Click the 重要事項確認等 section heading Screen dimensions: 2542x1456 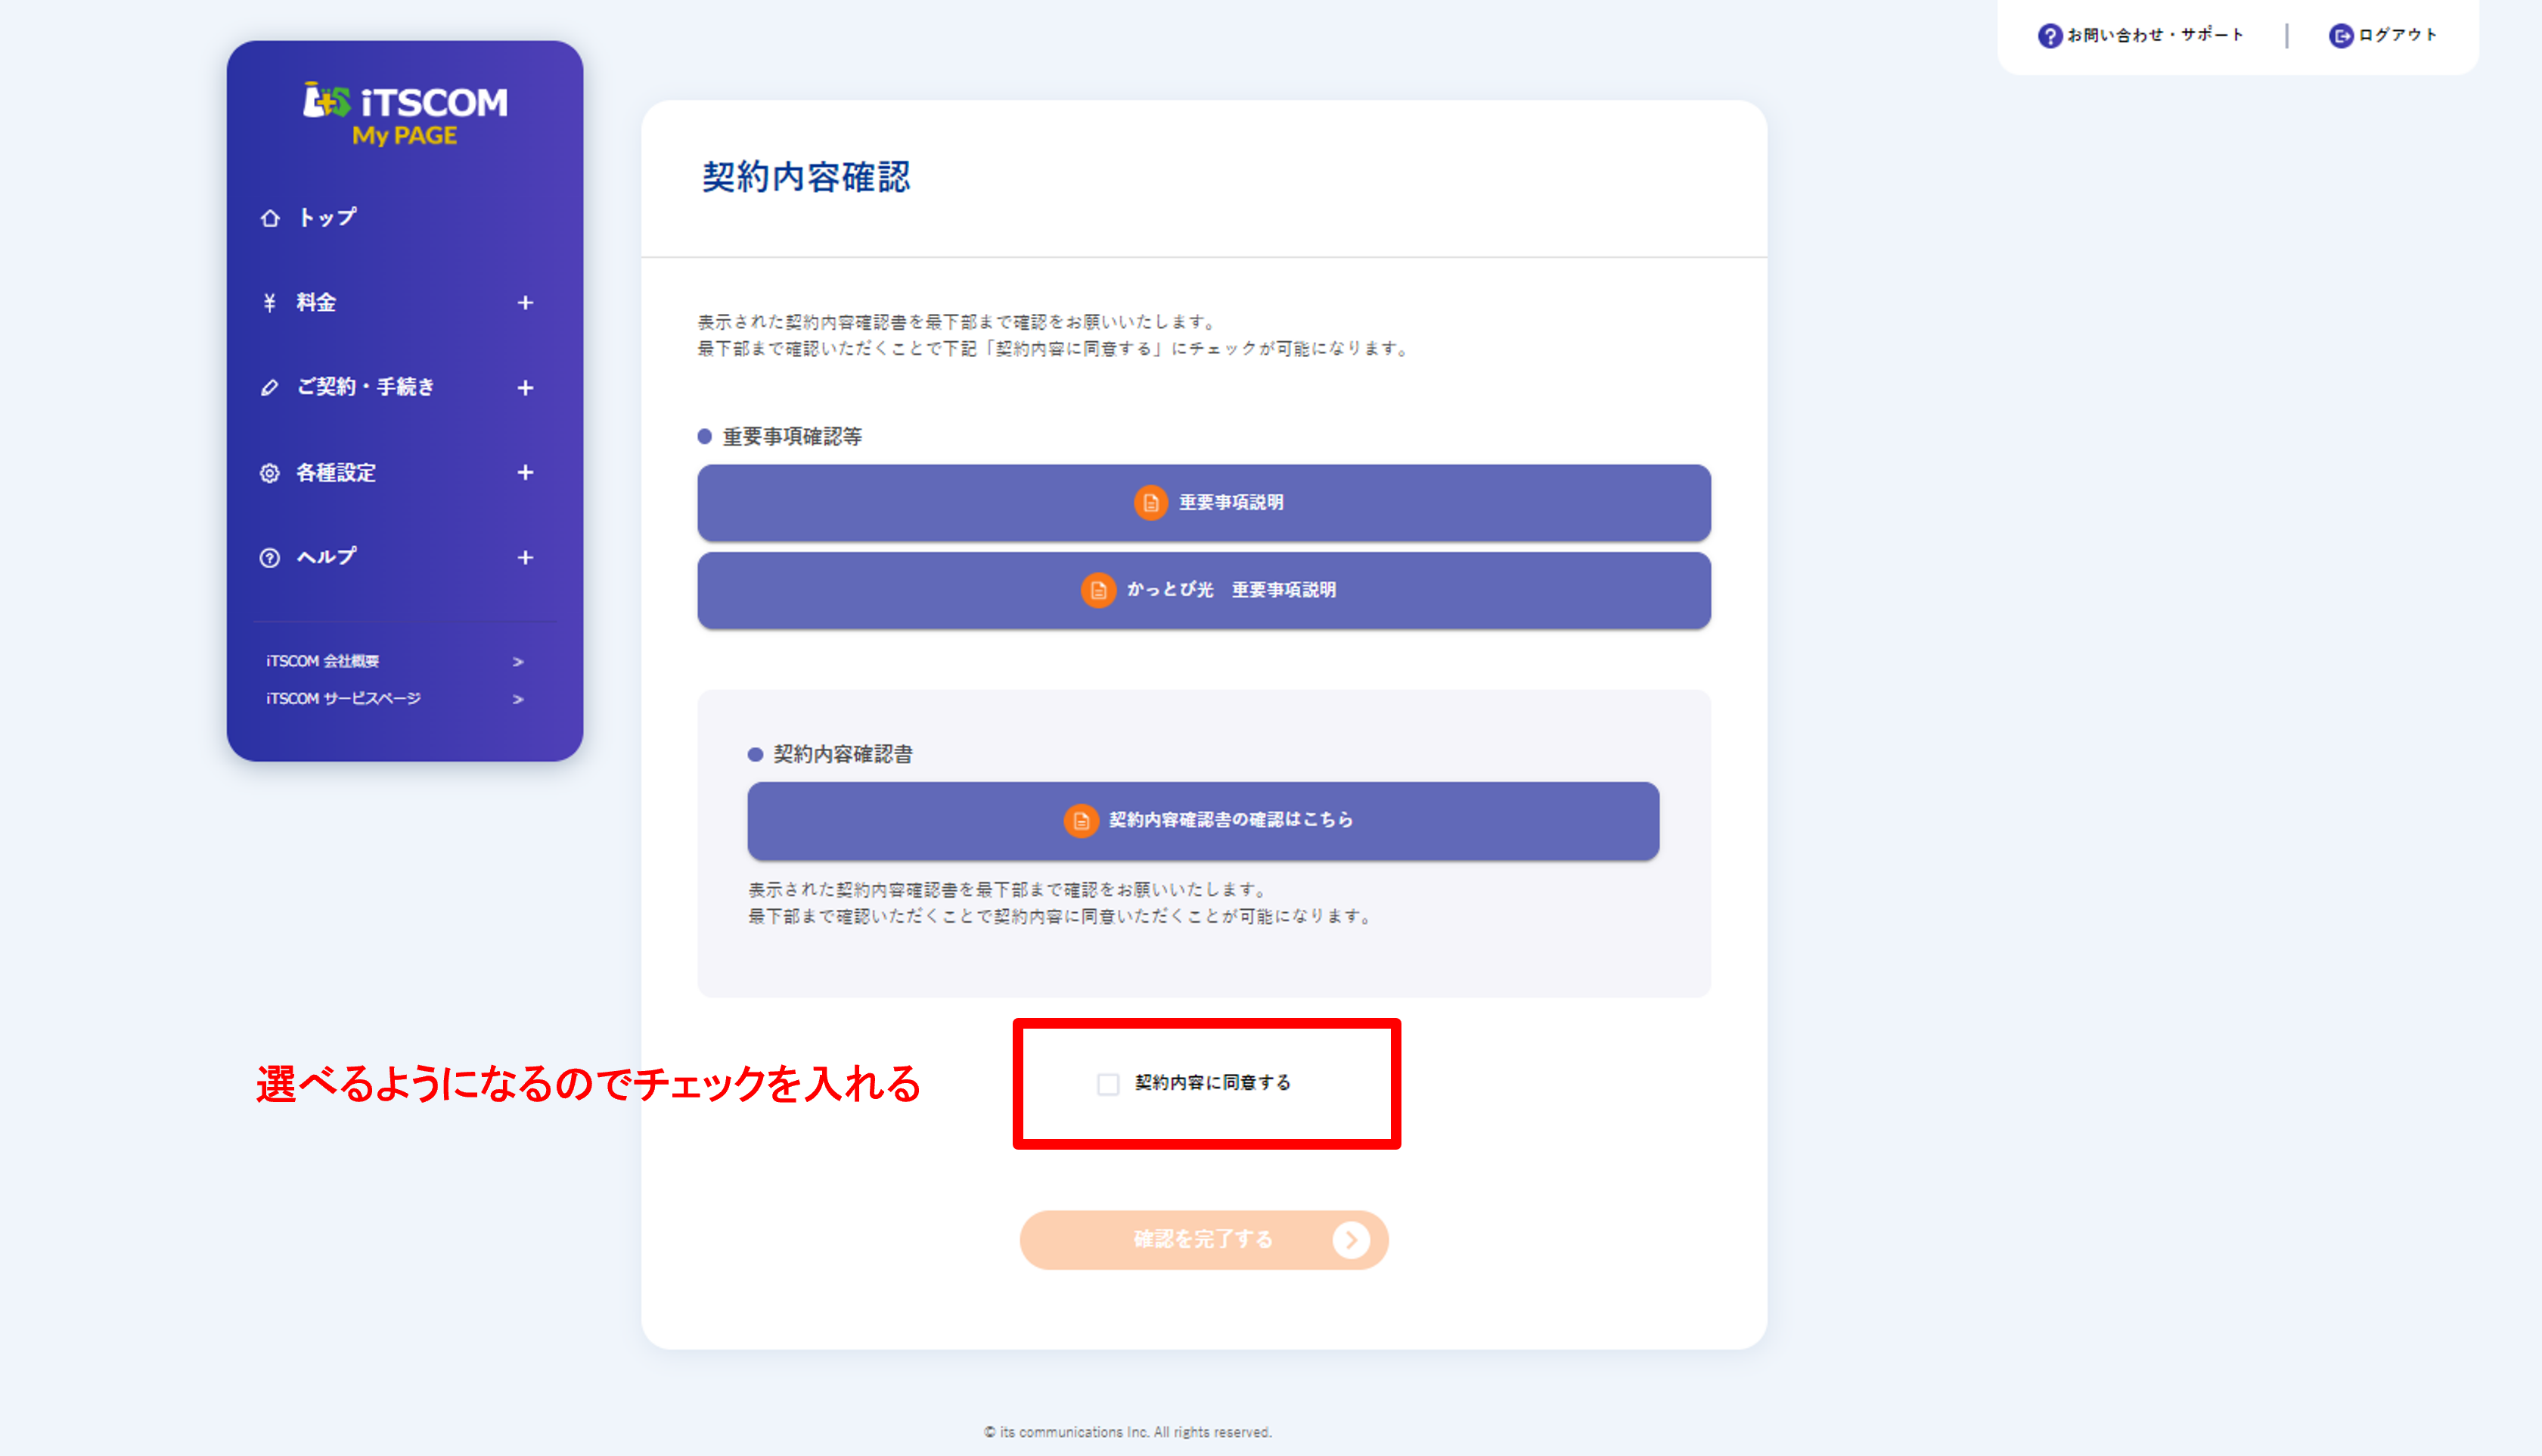coord(792,437)
